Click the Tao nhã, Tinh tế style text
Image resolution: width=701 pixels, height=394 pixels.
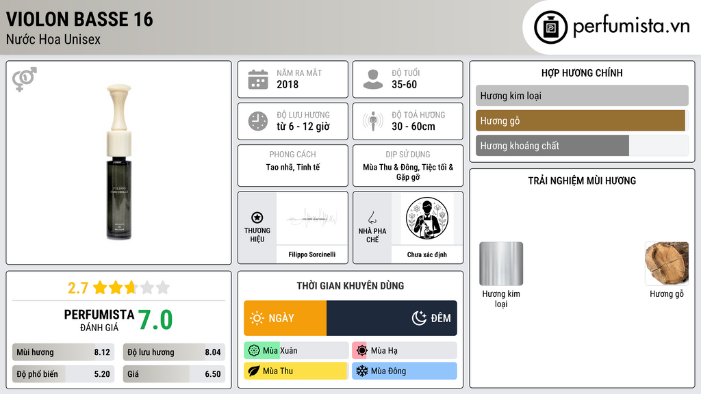pyautogui.click(x=293, y=167)
